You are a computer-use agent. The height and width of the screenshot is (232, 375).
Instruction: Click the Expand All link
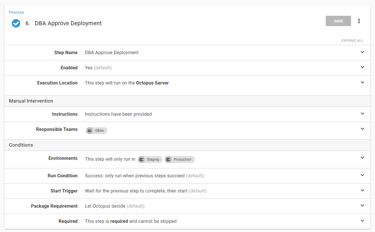[352, 41]
